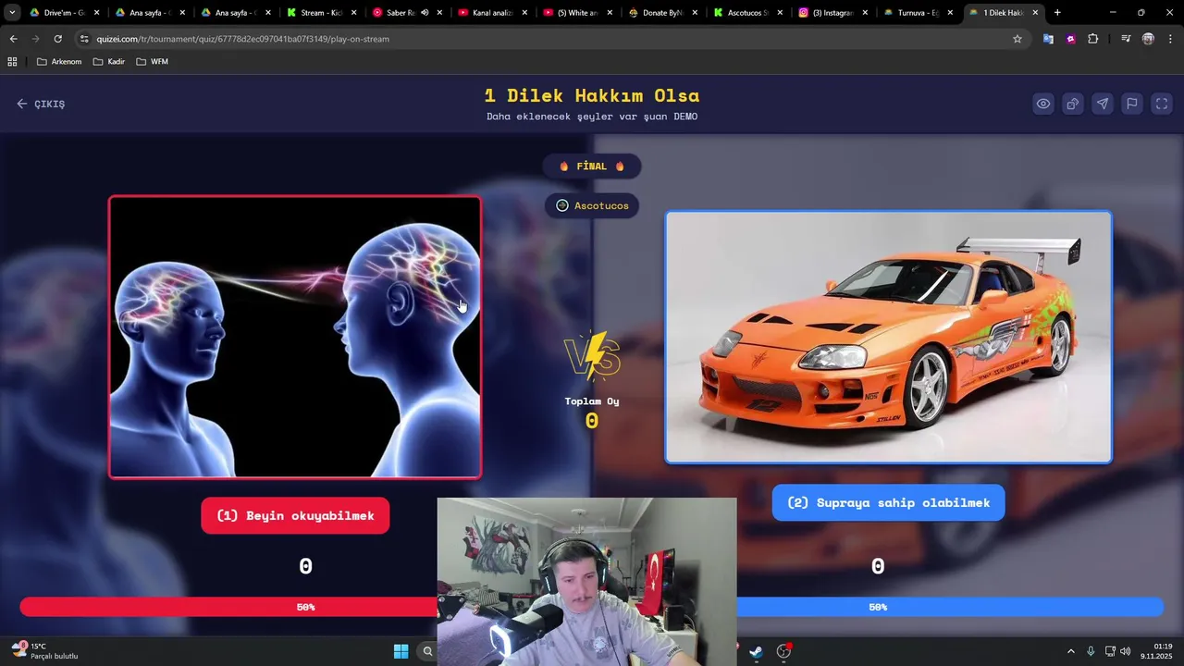Mute the Saber tab audio icon
The width and height of the screenshot is (1184, 666).
point(425,13)
